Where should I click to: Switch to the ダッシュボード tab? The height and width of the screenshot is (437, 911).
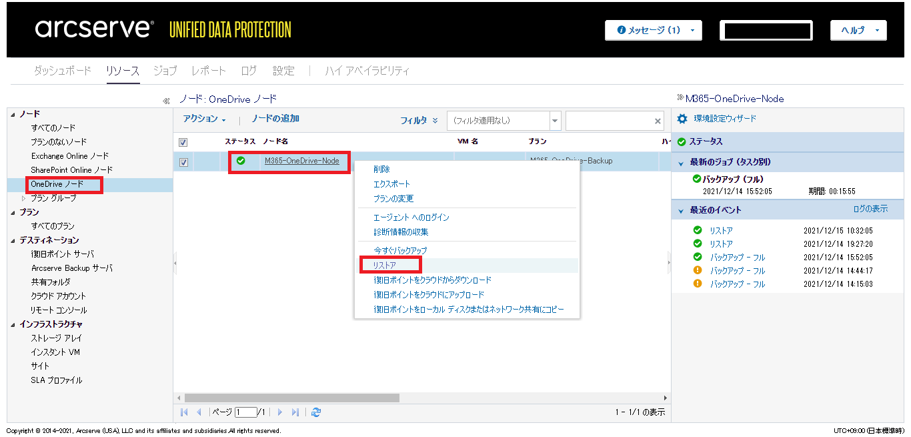point(63,71)
